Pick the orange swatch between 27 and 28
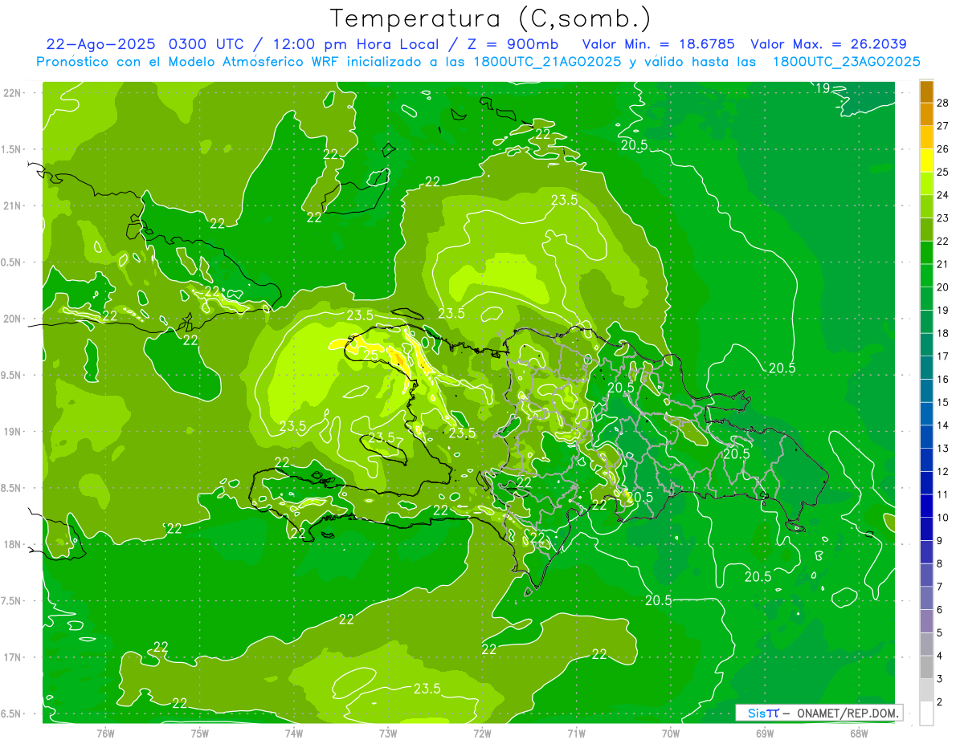Image resolution: width=964 pixels, height=744 pixels. 927,114
